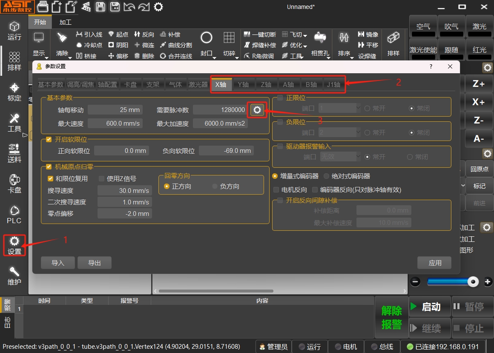Click gear icon next to 需要脉冲数 field
Screen dimensions: 494x353
[x=257, y=110]
